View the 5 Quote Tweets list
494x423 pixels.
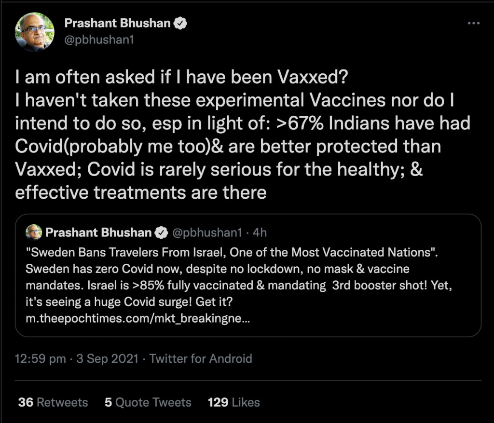[x=148, y=402]
